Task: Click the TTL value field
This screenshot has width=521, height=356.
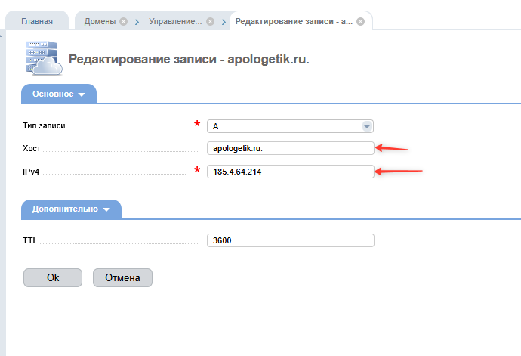Action: 290,240
